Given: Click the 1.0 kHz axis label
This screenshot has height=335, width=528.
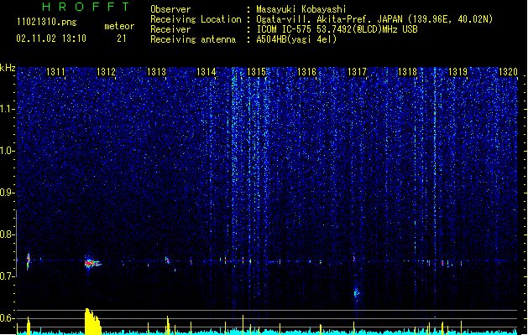Looking at the screenshot, I should click(x=7, y=151).
